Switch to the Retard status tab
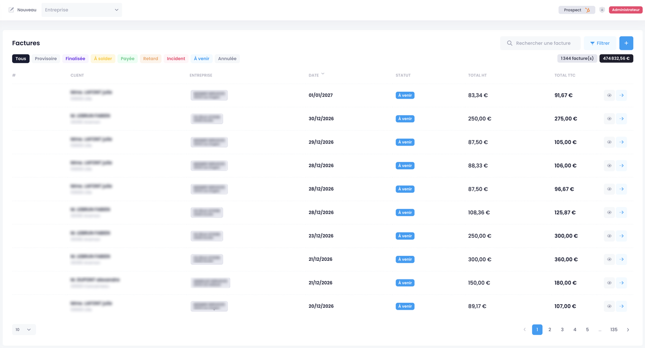Image resolution: width=645 pixels, height=348 pixels. (151, 59)
